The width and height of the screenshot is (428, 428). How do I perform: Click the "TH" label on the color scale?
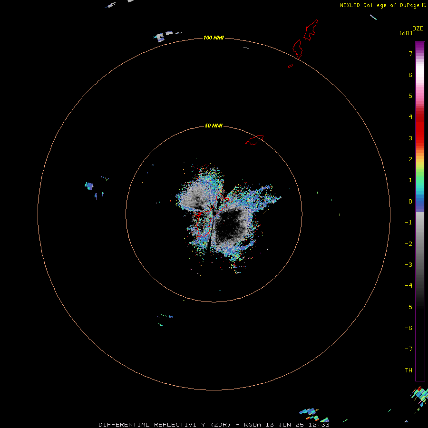409,370
